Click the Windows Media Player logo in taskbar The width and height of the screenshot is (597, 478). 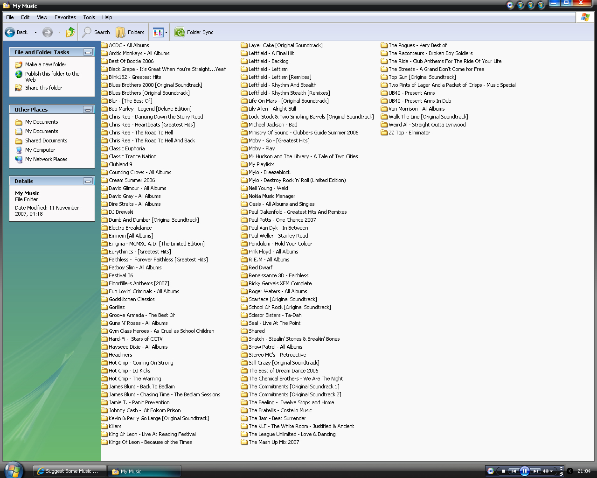pos(491,471)
